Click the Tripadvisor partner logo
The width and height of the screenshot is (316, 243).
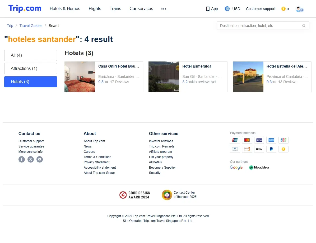259,168
